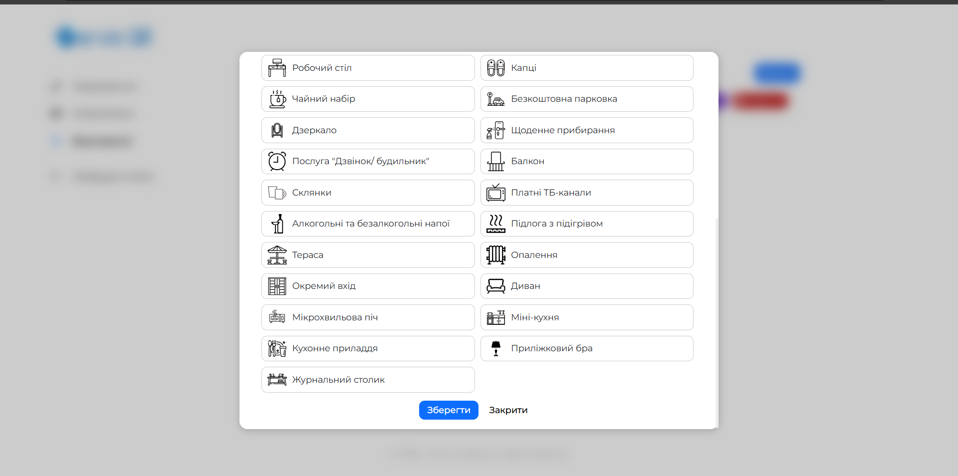Click the bedside lamp icon

pyautogui.click(x=495, y=348)
